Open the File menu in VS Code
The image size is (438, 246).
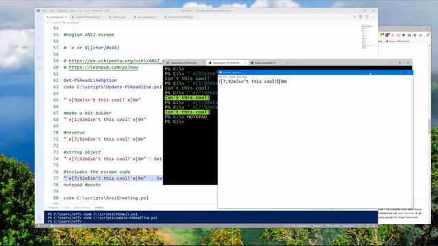click(x=44, y=11)
